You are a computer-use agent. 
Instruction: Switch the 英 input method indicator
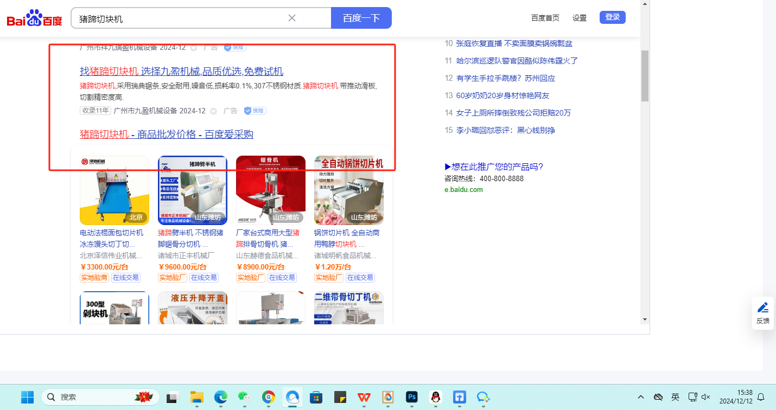click(675, 397)
